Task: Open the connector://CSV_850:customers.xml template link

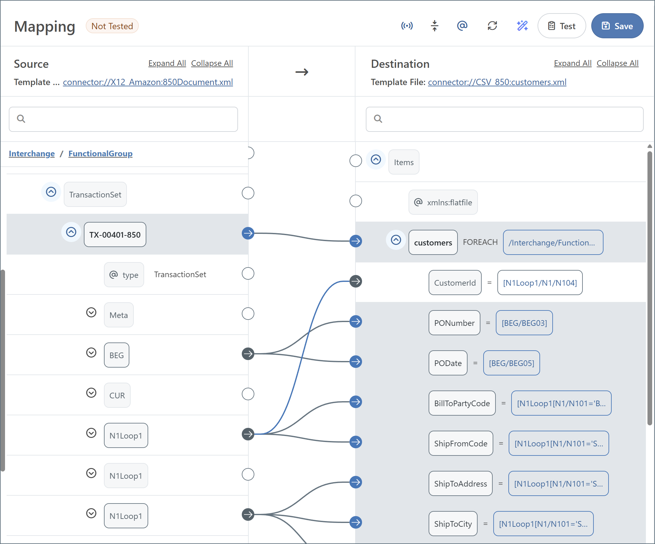Action: [x=497, y=82]
